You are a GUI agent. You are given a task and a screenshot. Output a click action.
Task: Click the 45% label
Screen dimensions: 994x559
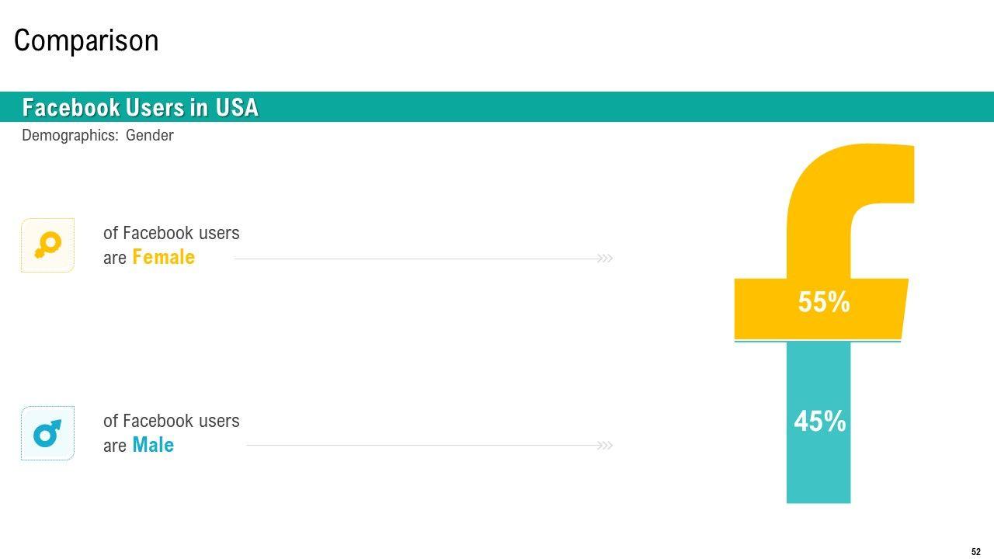pyautogui.click(x=820, y=422)
